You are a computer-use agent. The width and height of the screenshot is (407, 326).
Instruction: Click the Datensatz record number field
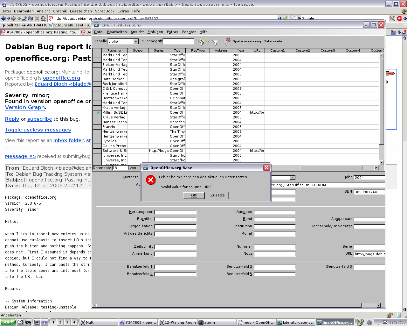[120, 168]
